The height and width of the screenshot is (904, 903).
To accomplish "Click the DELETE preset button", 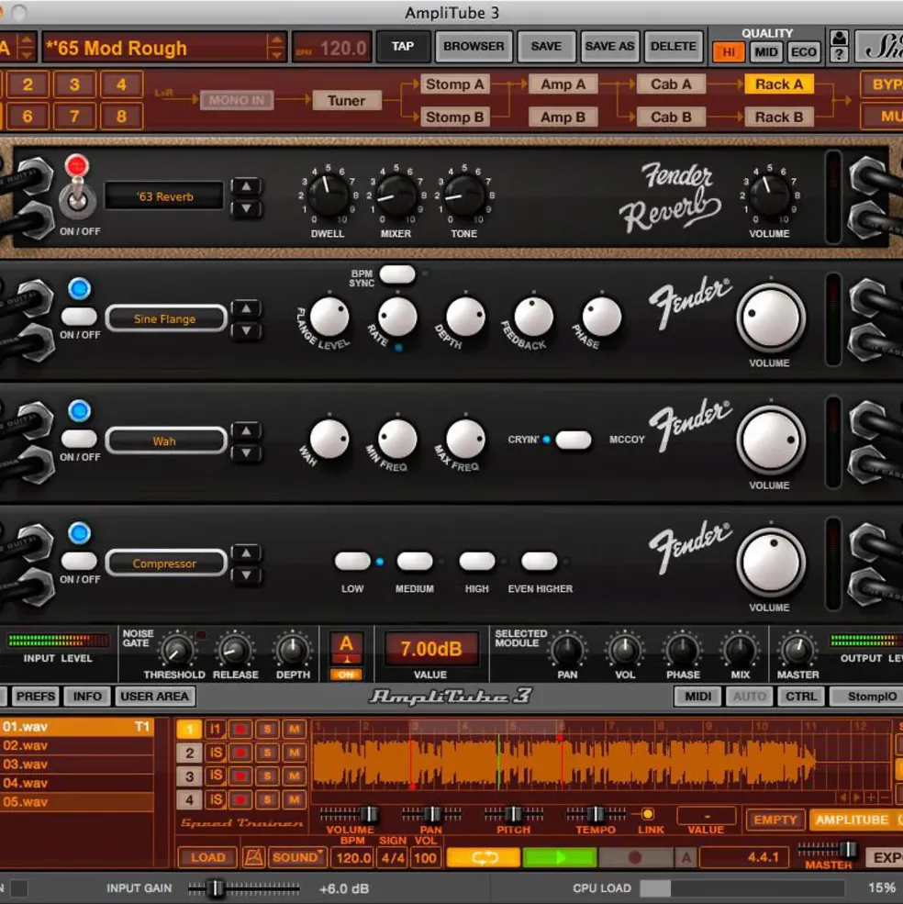I will tap(673, 46).
